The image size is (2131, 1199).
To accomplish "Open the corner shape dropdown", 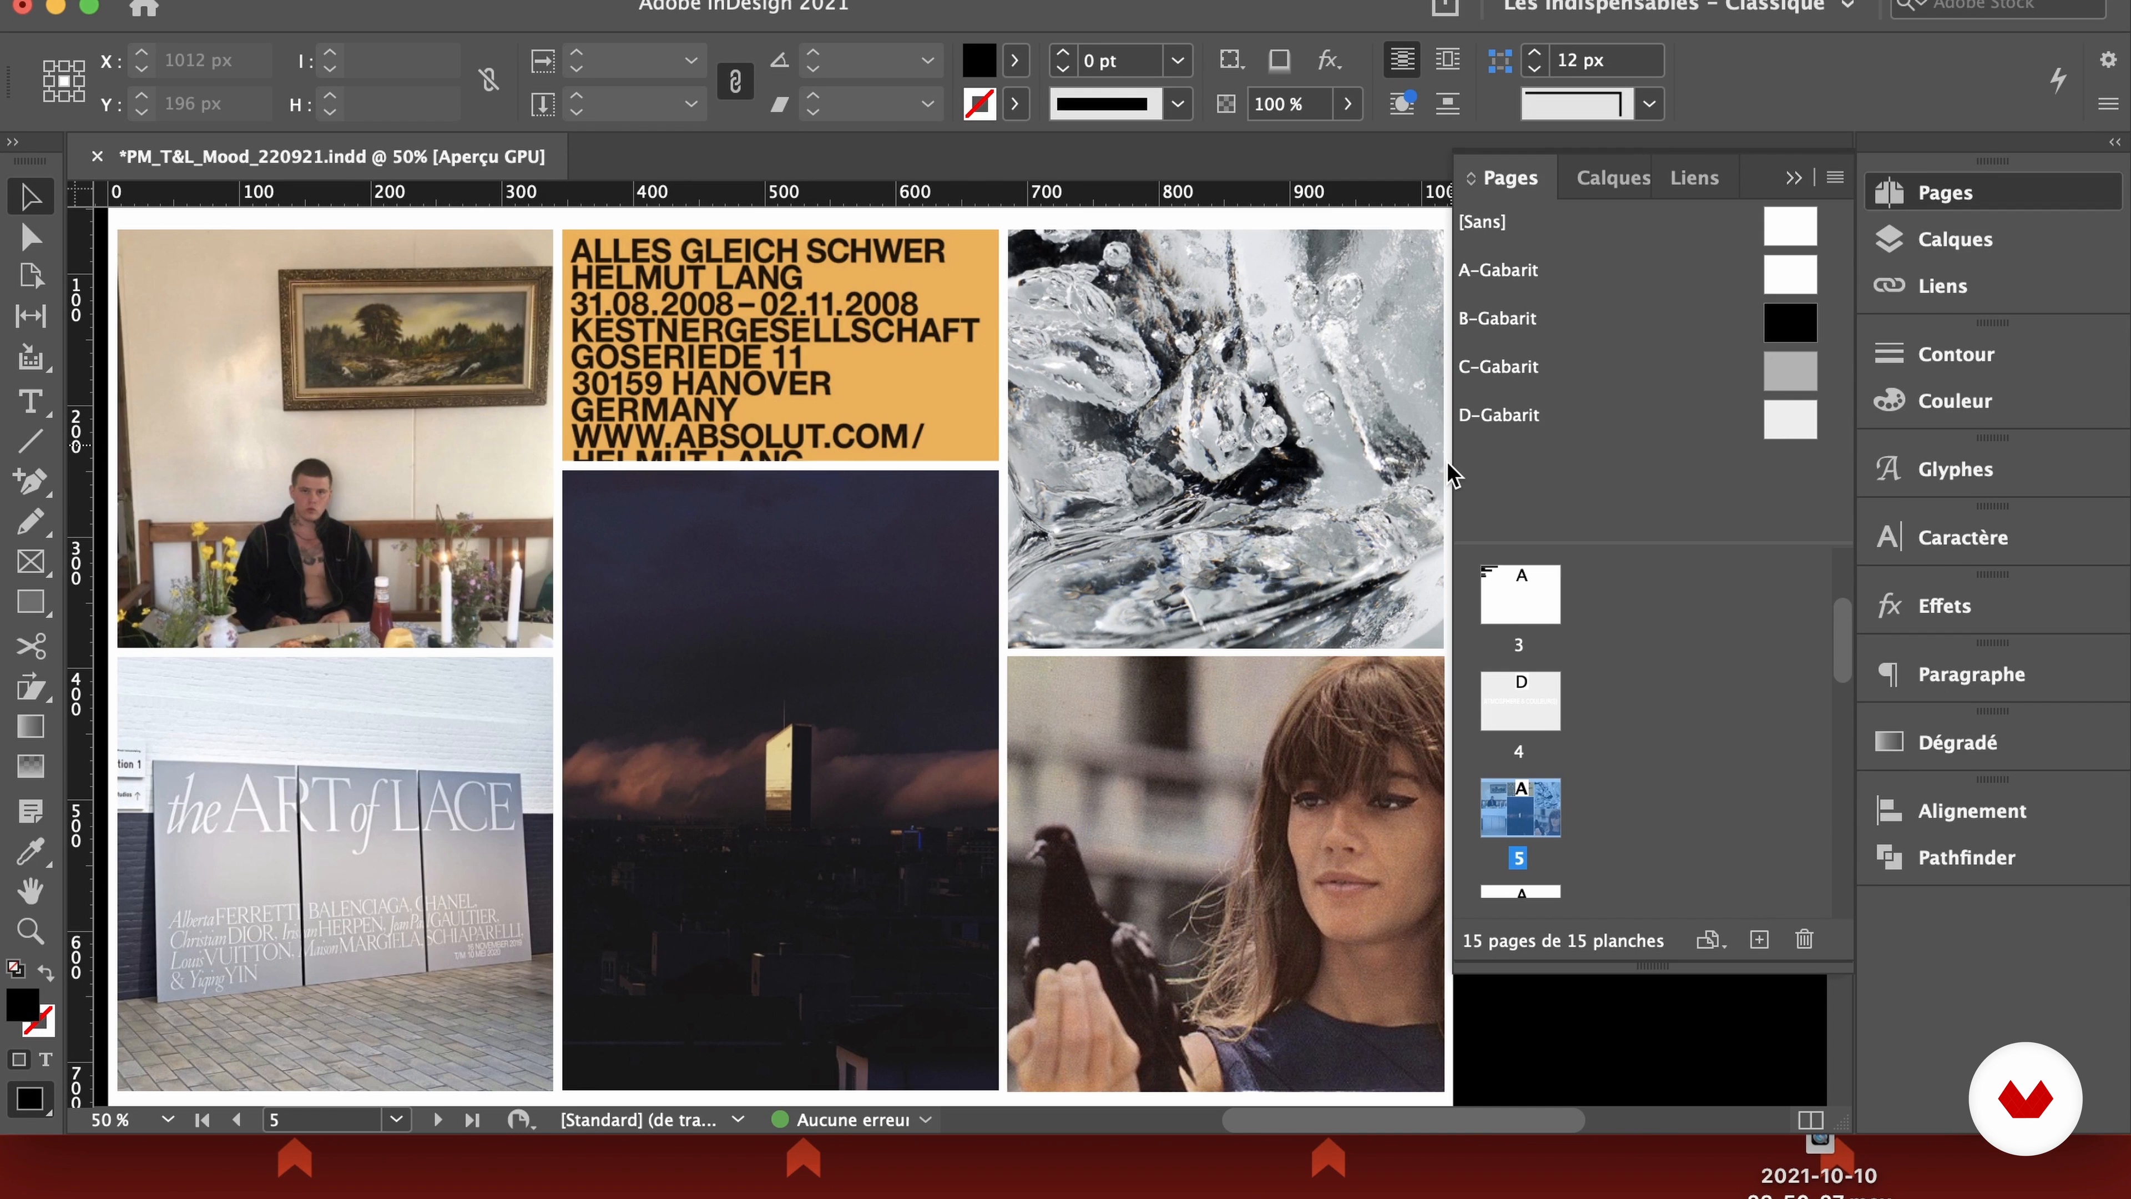I will click(x=1649, y=104).
